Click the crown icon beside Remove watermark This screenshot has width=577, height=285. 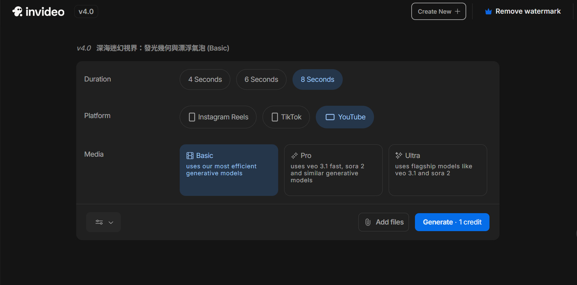tap(488, 12)
